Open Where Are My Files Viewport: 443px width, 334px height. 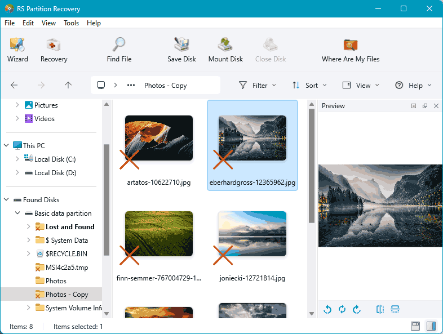[x=351, y=50]
